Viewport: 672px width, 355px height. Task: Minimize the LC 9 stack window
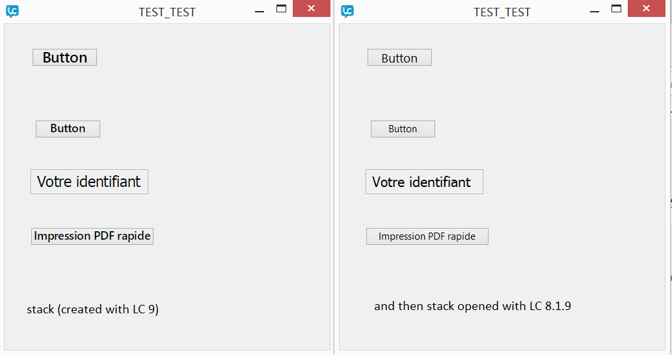point(260,11)
